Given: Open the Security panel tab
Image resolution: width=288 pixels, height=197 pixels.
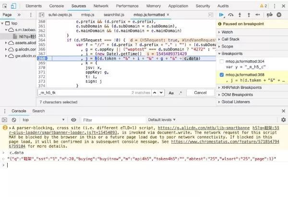Looking at the screenshot, I should tap(203, 6).
